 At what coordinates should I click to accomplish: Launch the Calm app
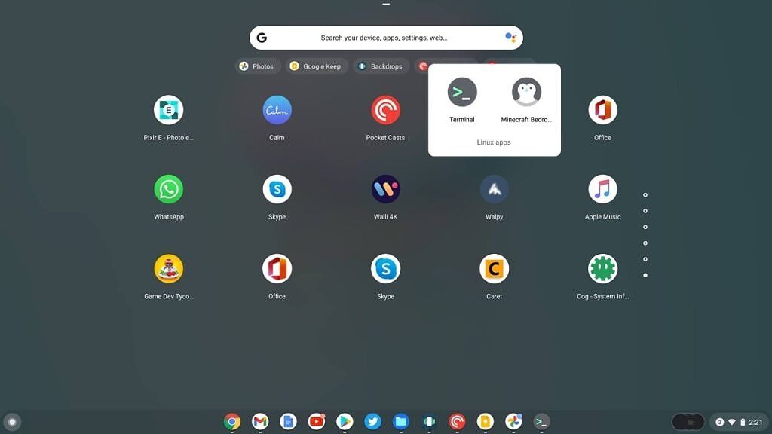tap(277, 111)
